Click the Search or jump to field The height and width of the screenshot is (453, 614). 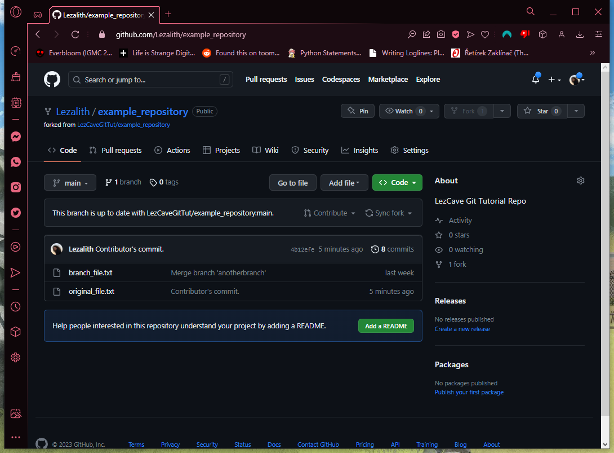click(x=150, y=80)
